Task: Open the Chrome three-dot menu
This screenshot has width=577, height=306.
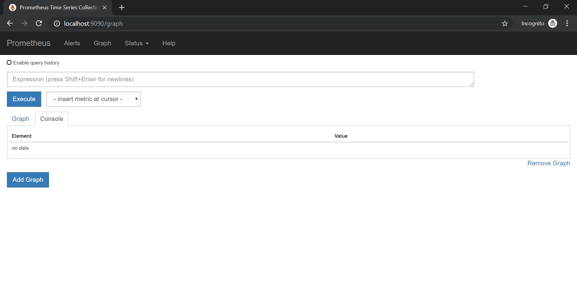Action: (x=567, y=23)
